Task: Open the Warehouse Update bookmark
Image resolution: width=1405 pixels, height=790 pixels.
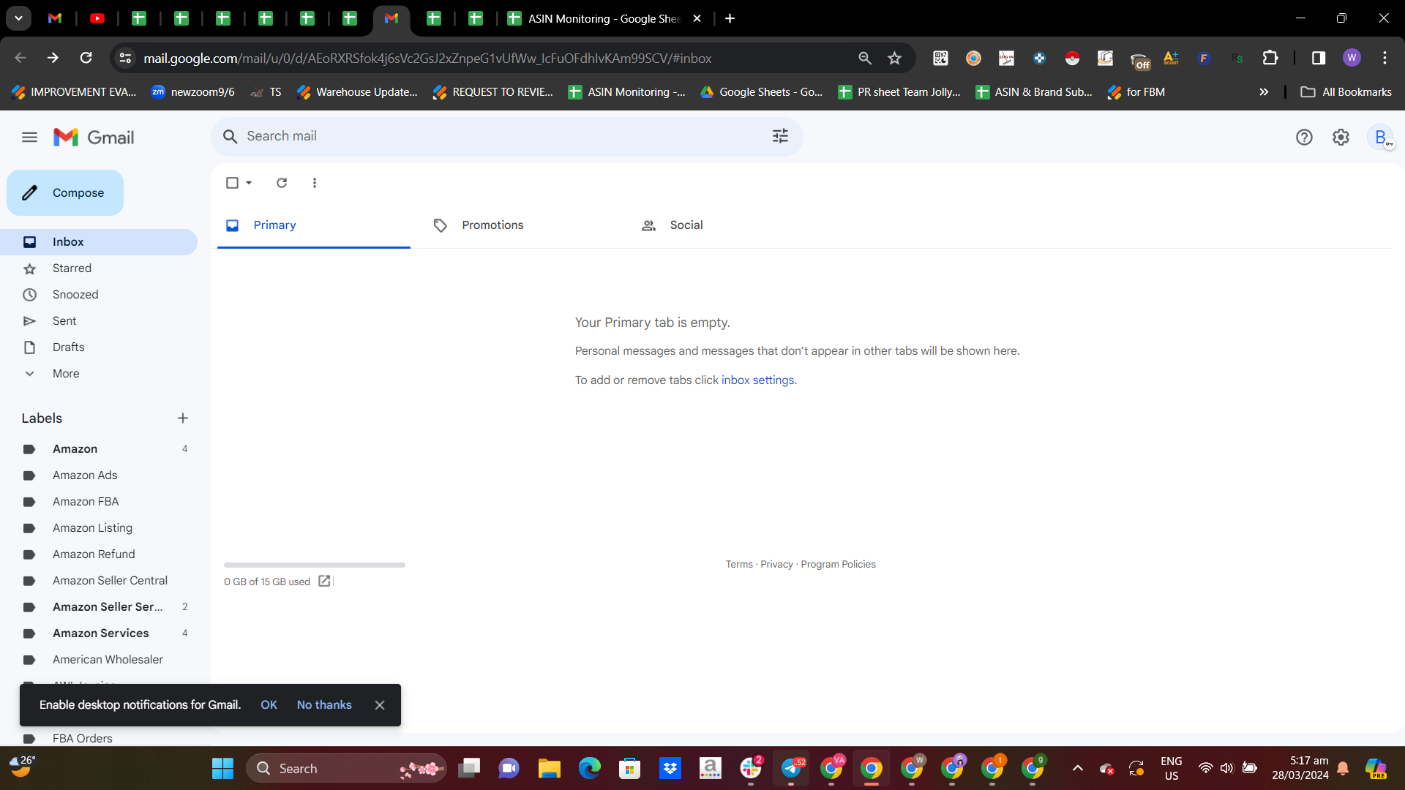Action: [357, 92]
